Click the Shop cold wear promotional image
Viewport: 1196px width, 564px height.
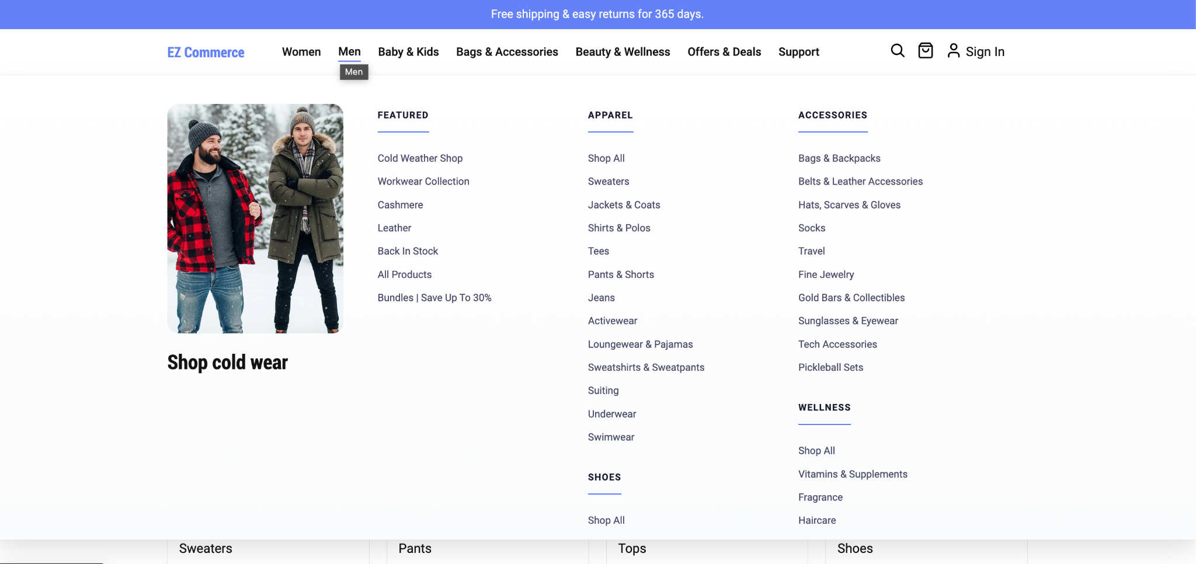tap(255, 218)
